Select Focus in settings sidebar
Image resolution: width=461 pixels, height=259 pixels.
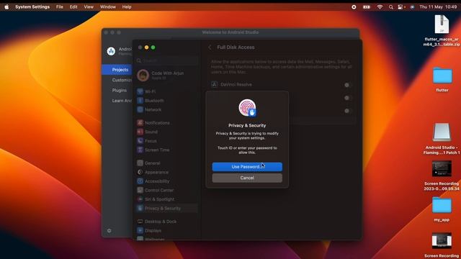click(167, 141)
